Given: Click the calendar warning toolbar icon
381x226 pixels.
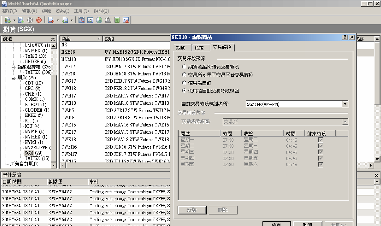Looking at the screenshot, I should click(125, 20).
